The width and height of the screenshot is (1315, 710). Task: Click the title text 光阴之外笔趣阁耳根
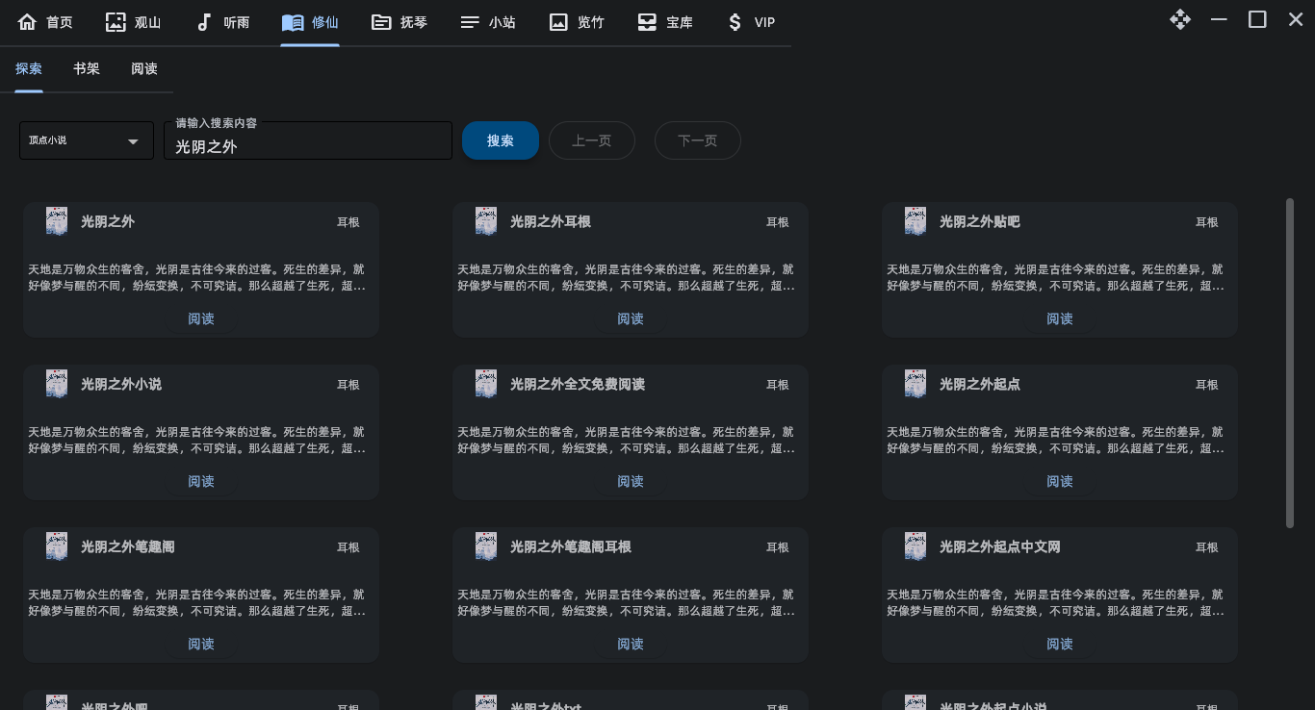(x=571, y=546)
